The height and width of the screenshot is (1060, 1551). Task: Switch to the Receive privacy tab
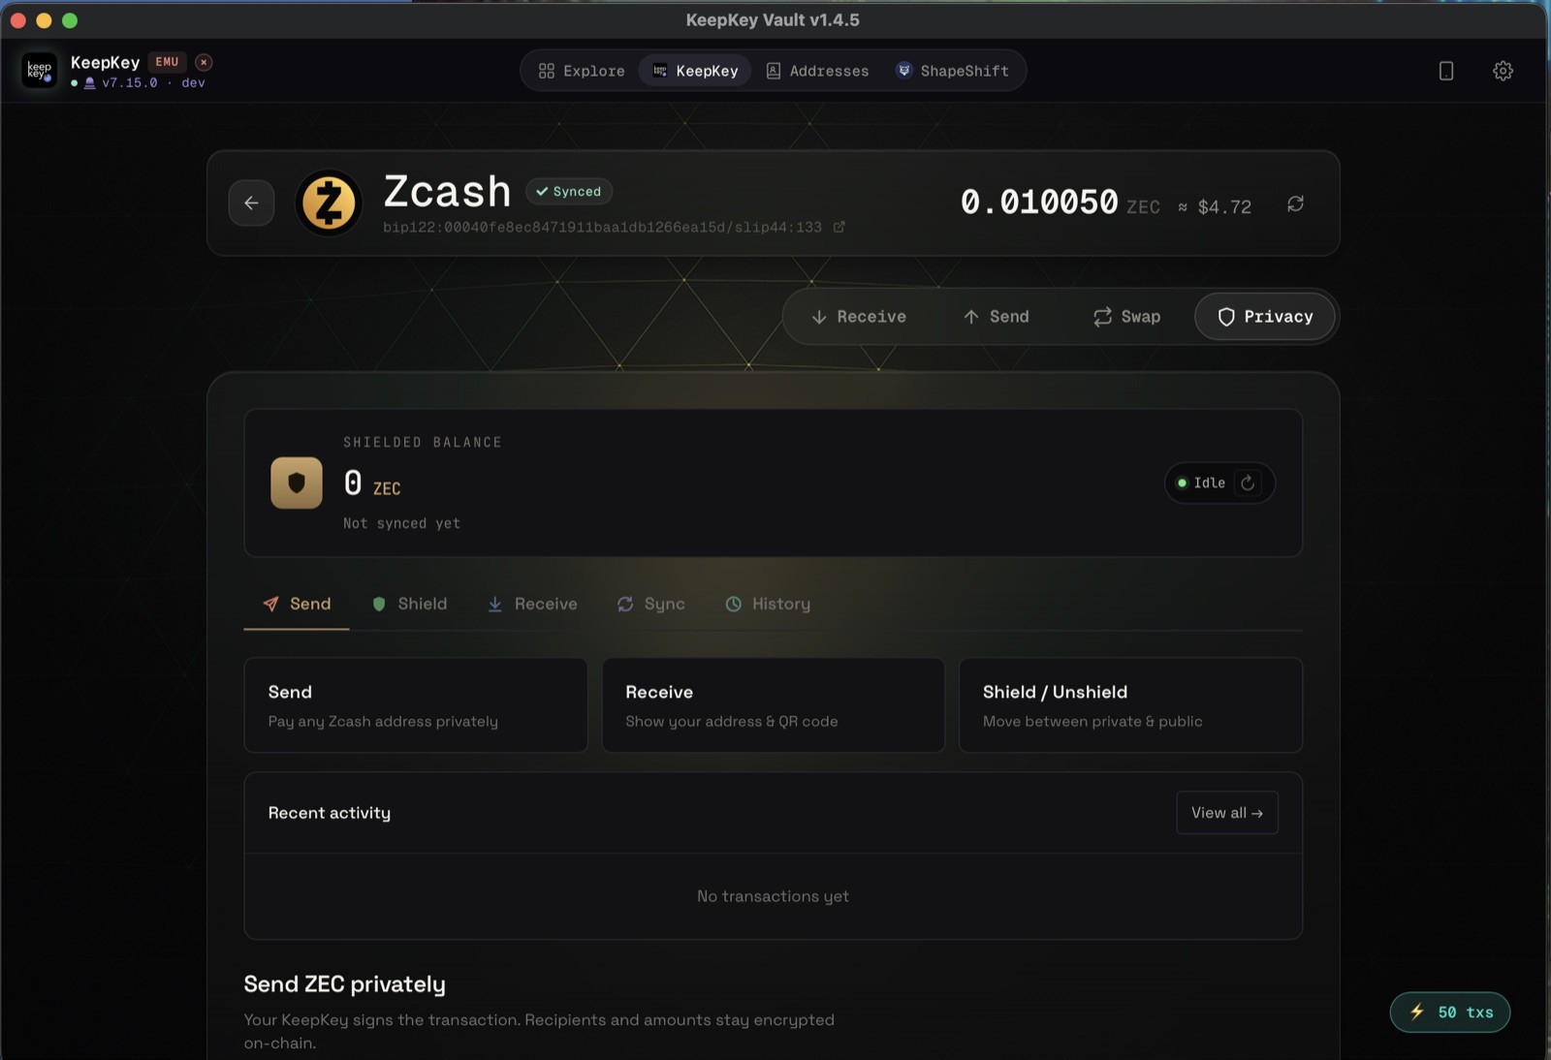[x=532, y=604]
